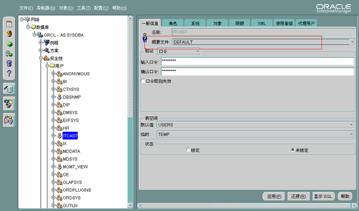Collapse the 安全性 tree node
The width and height of the screenshot is (359, 211).
[41, 58]
